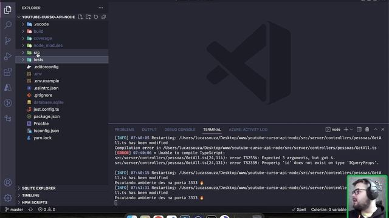Open the Extensions view
The image size is (389, 218).
click(8, 72)
